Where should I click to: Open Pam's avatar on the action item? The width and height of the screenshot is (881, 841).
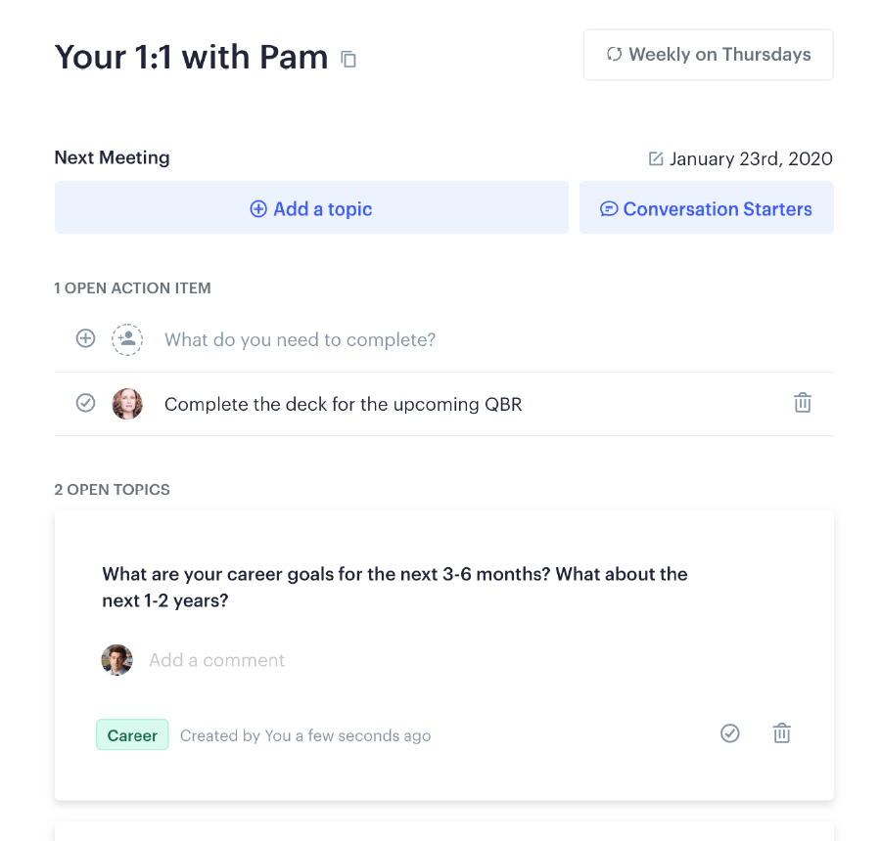coord(127,404)
